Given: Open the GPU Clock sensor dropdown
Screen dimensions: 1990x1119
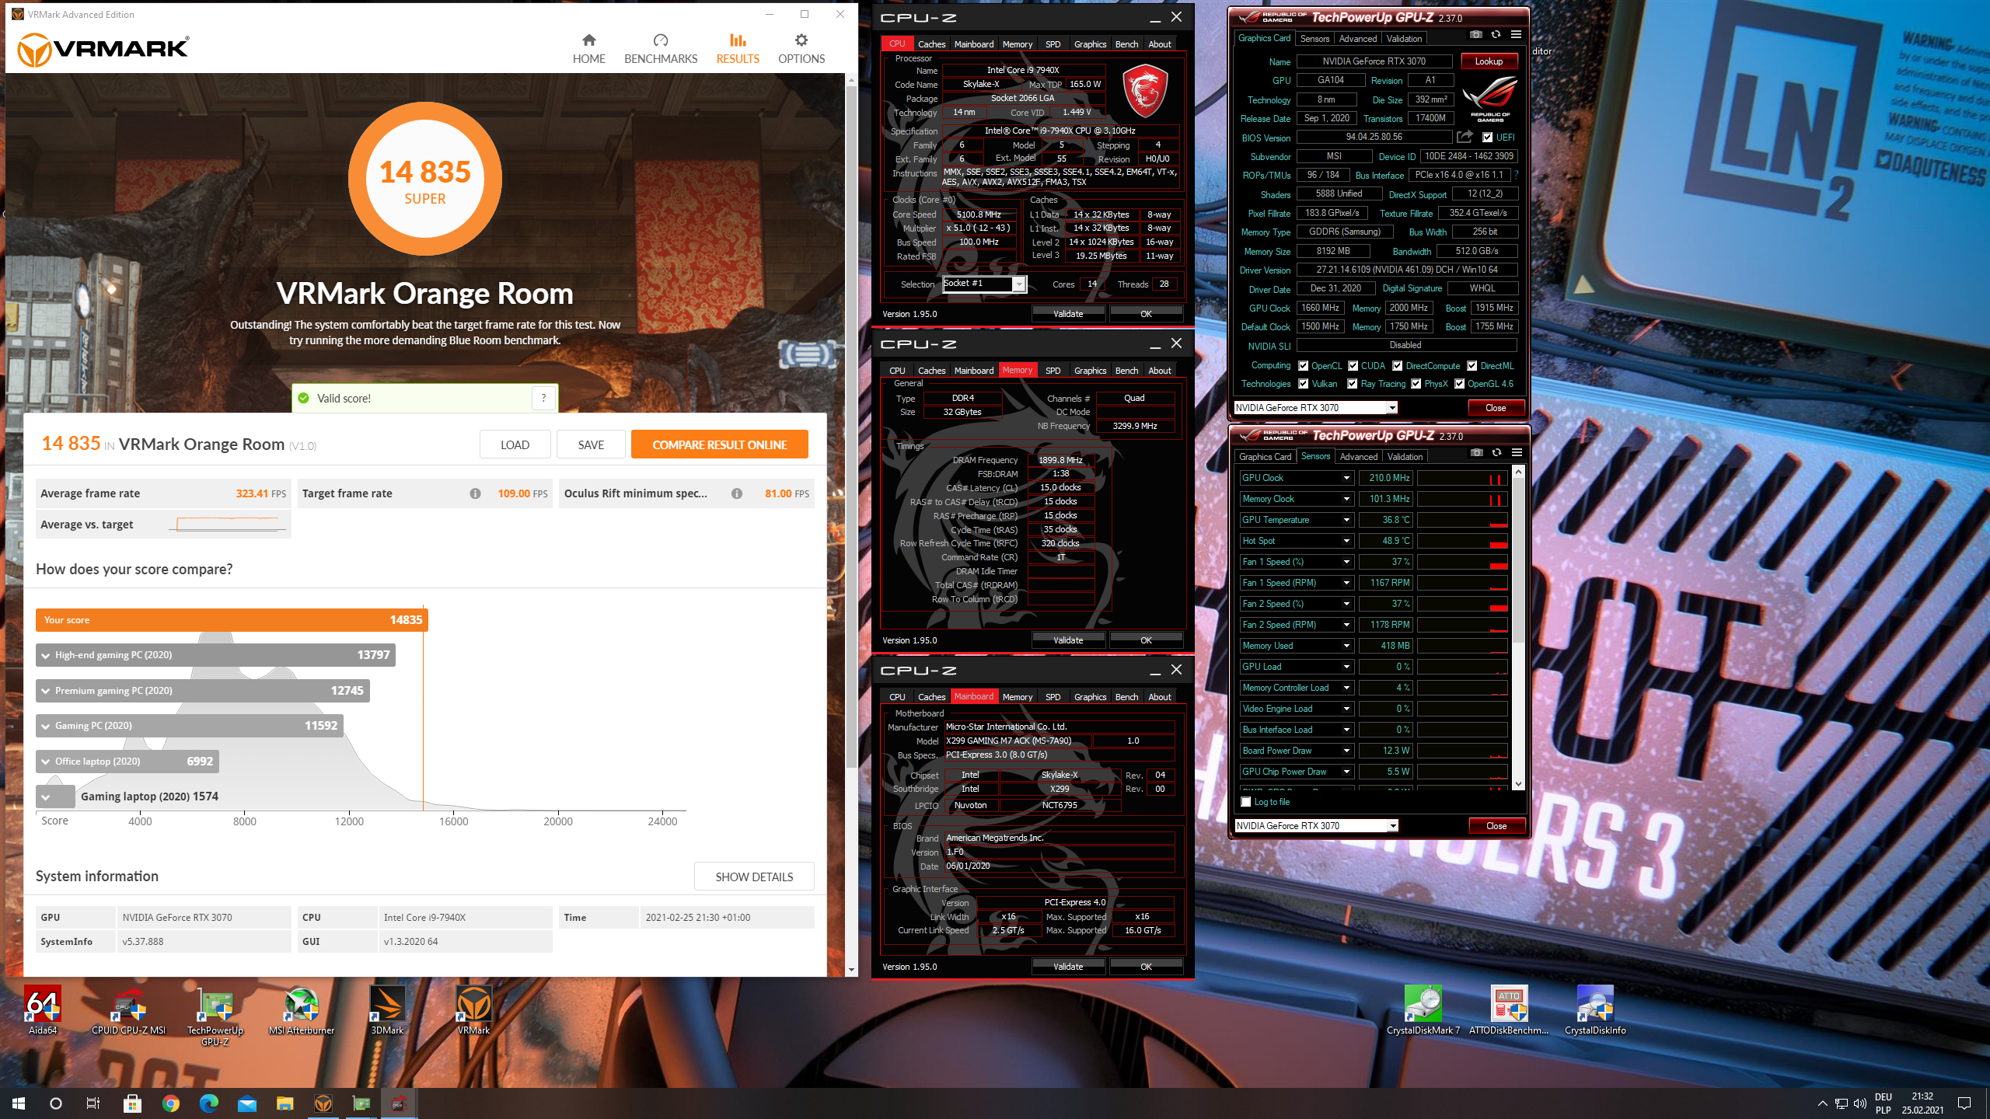Looking at the screenshot, I should (1346, 478).
